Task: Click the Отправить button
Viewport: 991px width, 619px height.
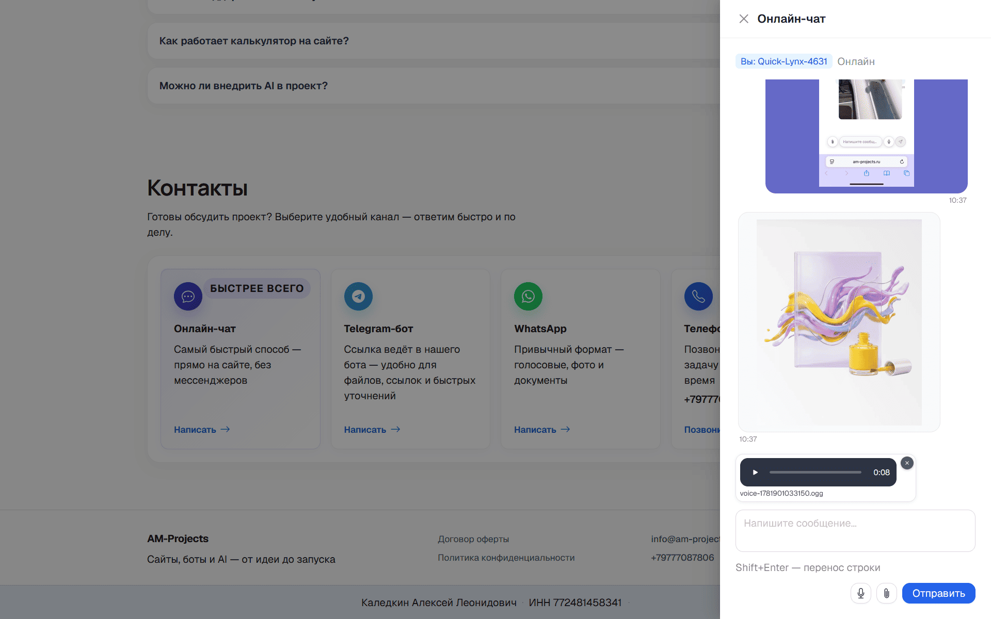Action: tap(938, 593)
